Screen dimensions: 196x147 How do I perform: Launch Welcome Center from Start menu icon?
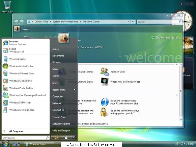[5, 59]
